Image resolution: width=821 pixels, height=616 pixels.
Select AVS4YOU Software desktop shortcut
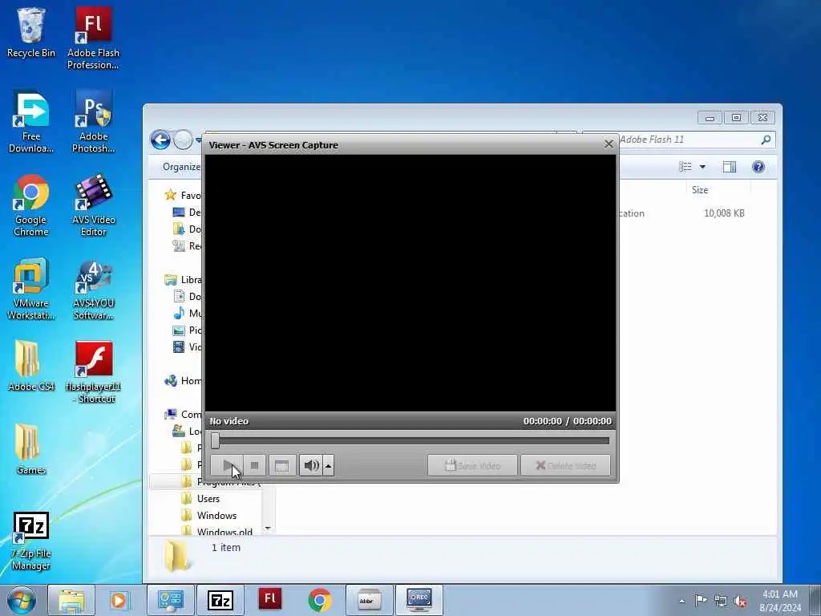tap(93, 289)
